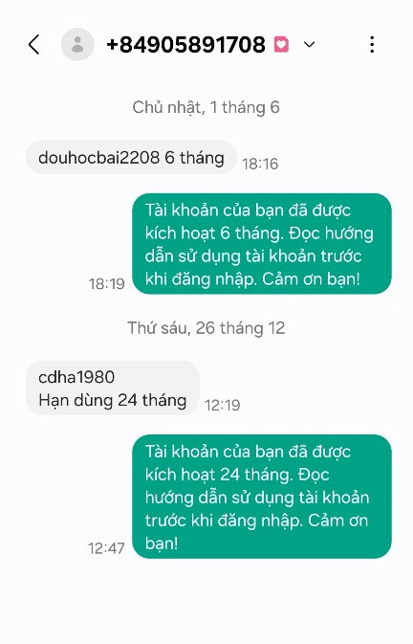Tap the pink SIM heart badge

coord(281,44)
